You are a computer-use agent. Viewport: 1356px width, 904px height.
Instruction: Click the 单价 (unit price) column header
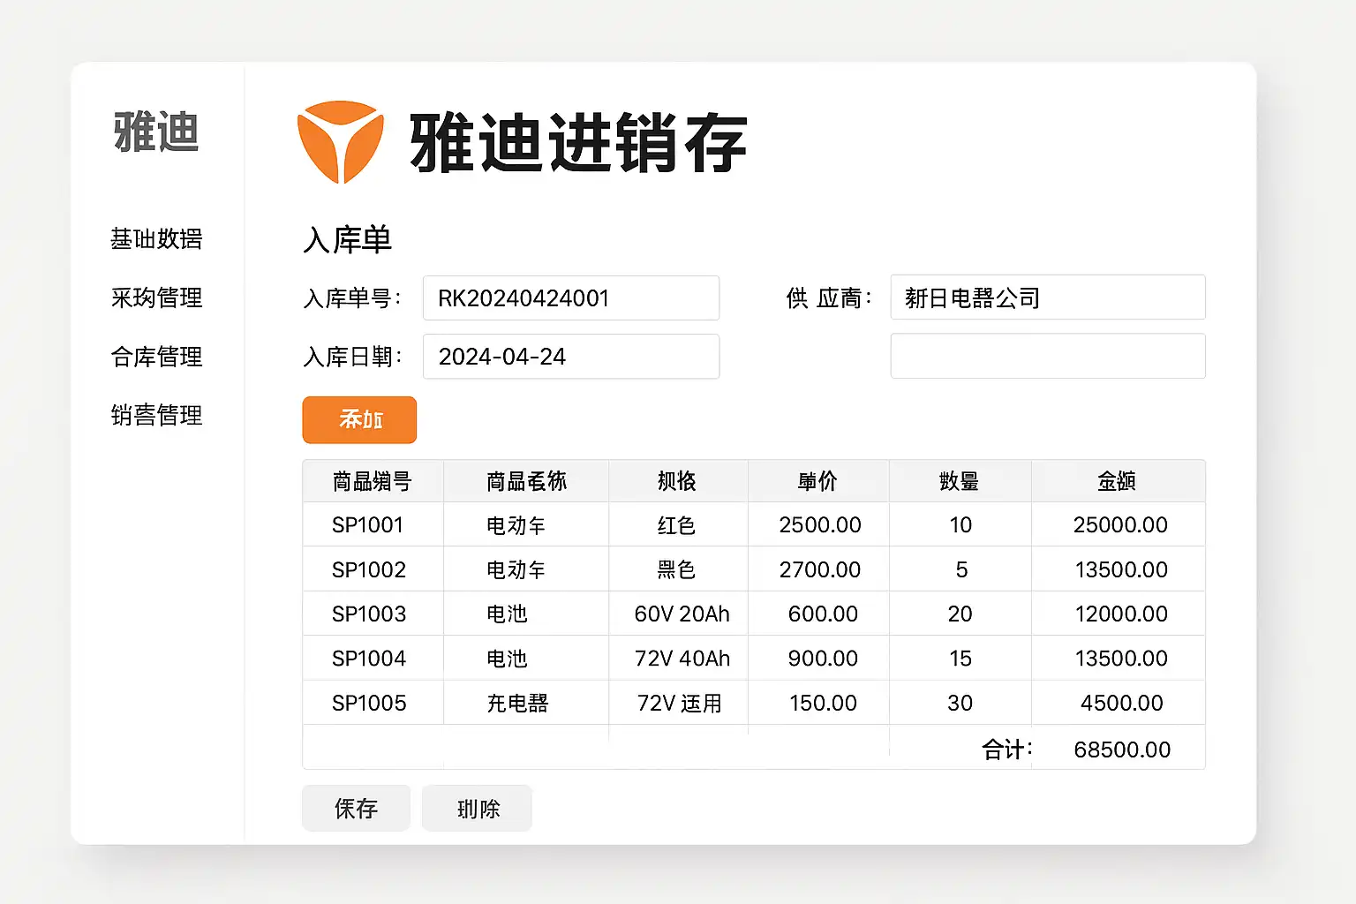pyautogui.click(x=817, y=481)
